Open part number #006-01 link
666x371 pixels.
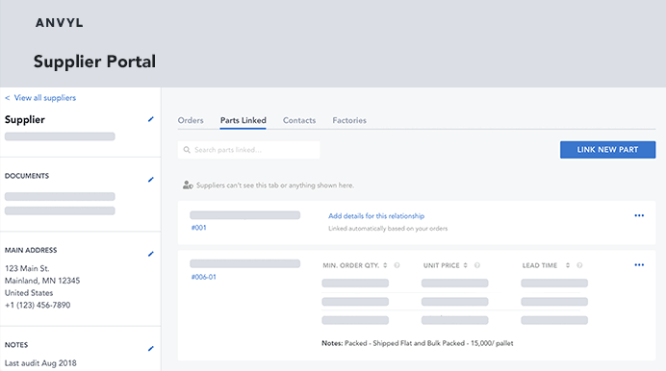point(203,277)
